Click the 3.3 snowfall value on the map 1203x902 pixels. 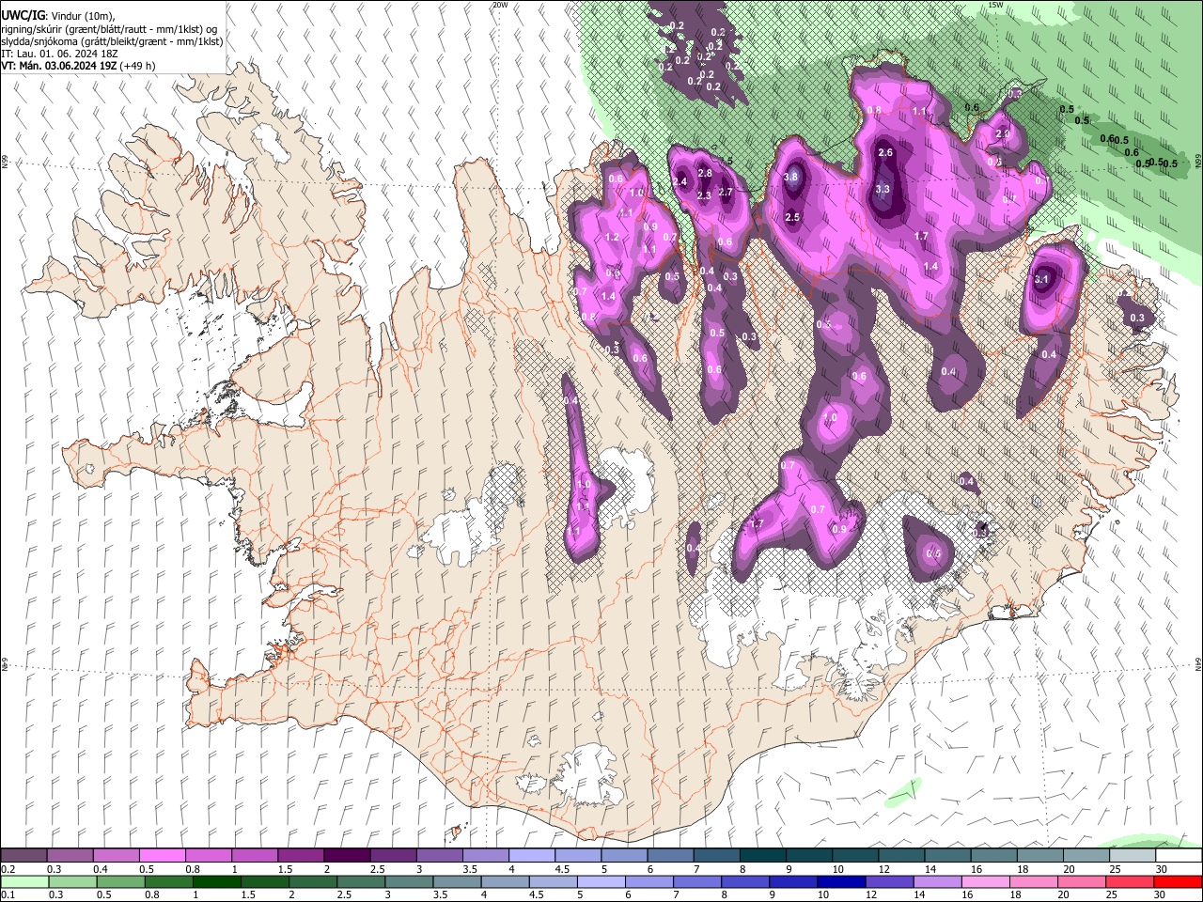coord(882,189)
